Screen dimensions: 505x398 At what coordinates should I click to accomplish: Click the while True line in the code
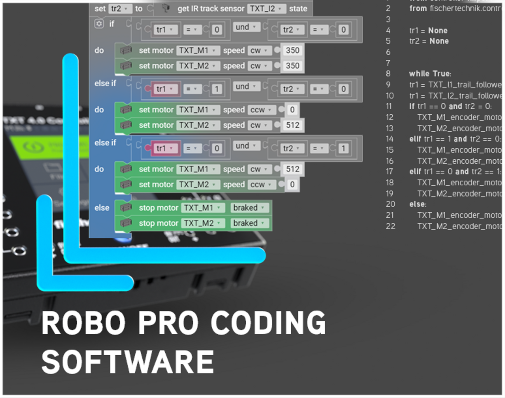[x=430, y=74]
